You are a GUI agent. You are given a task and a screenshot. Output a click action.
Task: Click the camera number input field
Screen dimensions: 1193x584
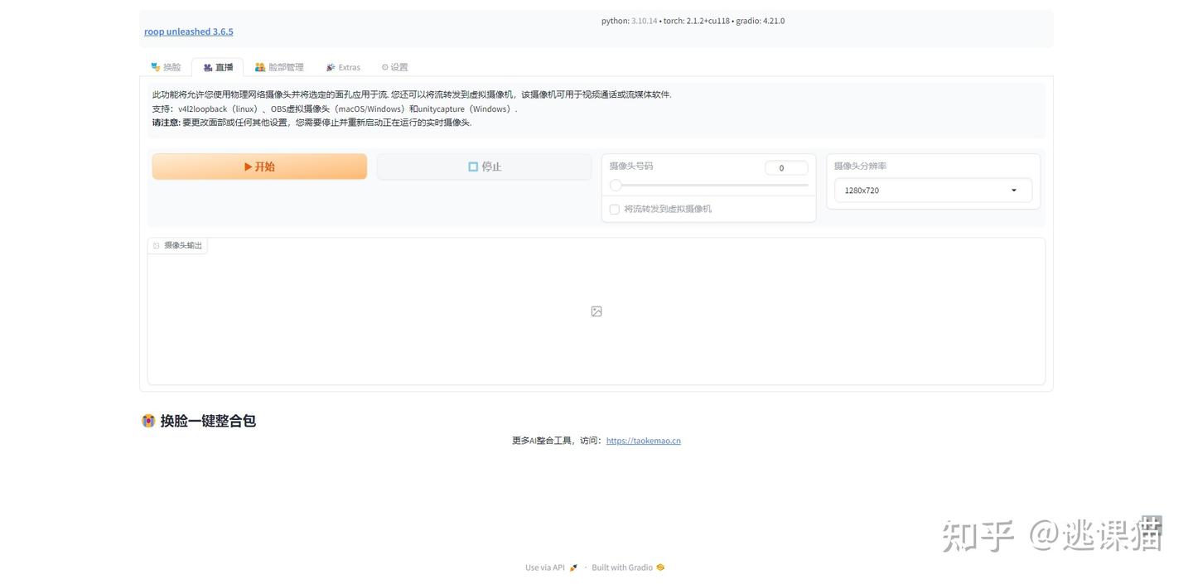pos(786,168)
